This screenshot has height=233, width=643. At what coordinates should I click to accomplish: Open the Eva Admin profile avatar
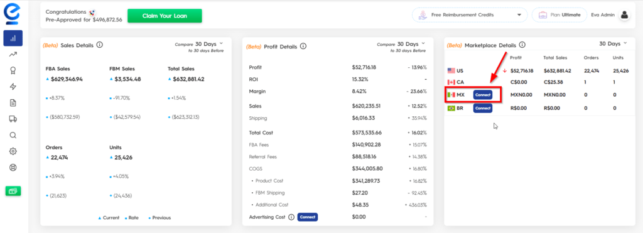[624, 15]
